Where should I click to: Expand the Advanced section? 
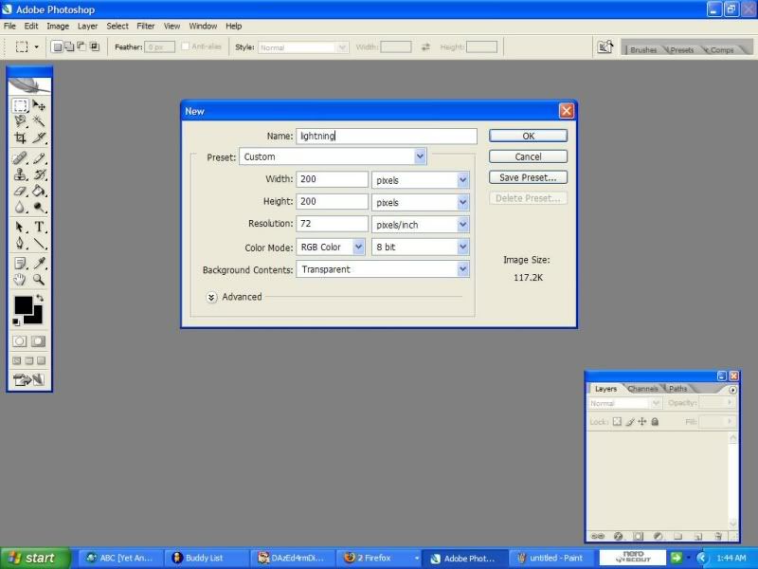pyautogui.click(x=211, y=297)
